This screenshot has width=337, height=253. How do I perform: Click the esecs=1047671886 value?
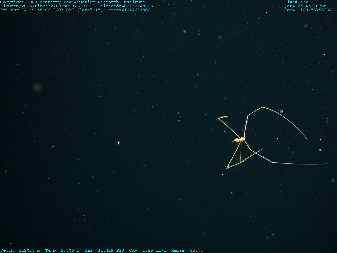click(x=129, y=10)
